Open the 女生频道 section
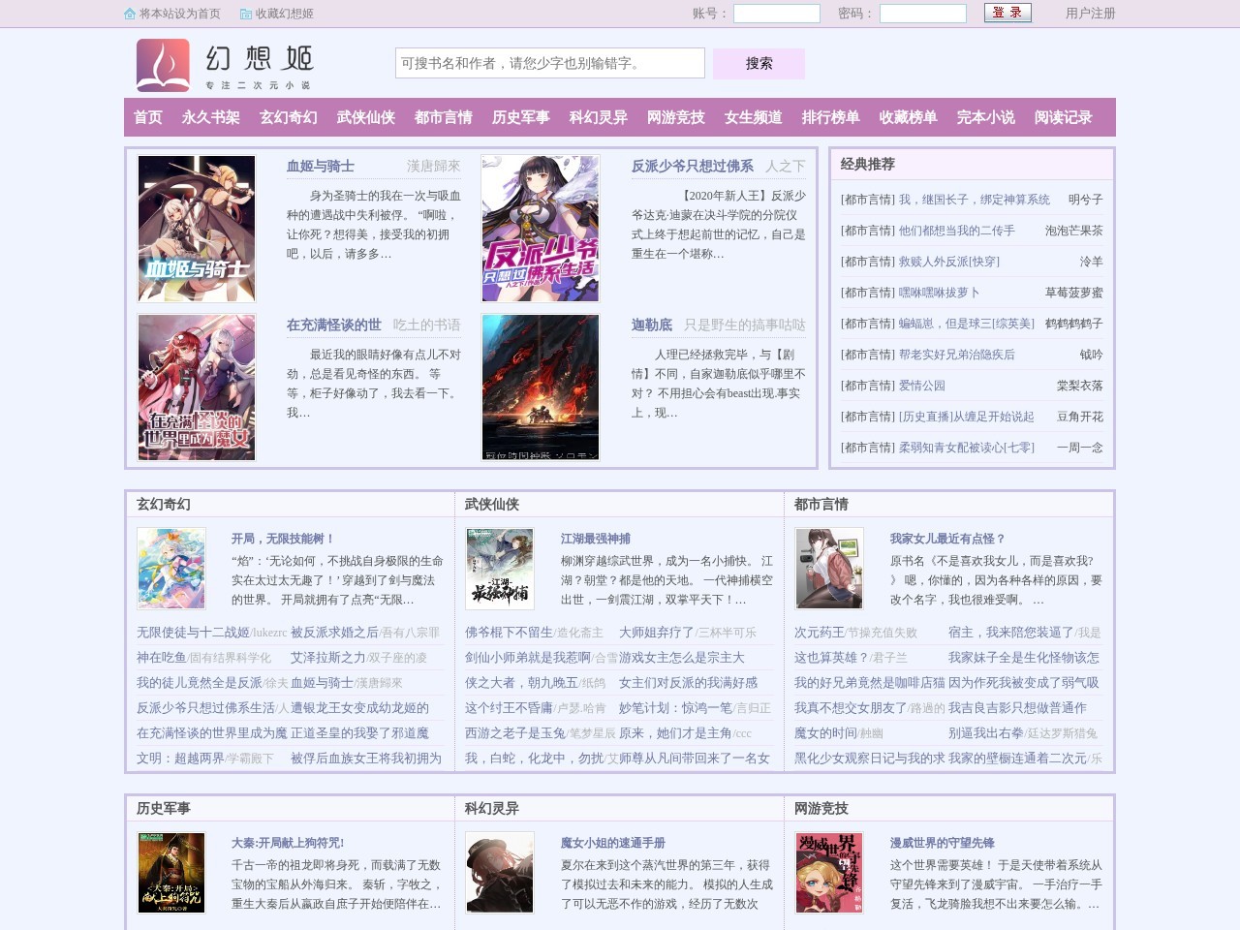Image resolution: width=1240 pixels, height=930 pixels. [755, 117]
